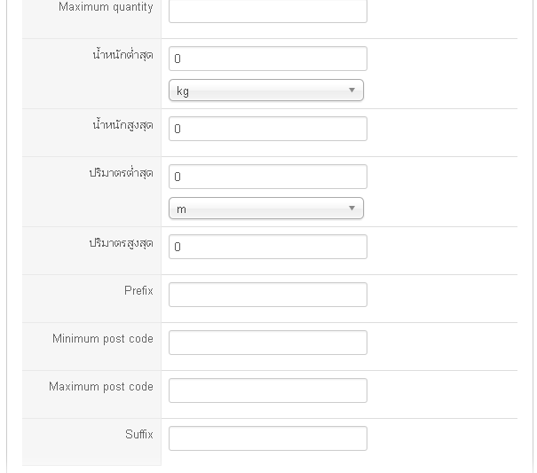Click the Maximum quantity input field
The image size is (537, 473).
point(267,11)
